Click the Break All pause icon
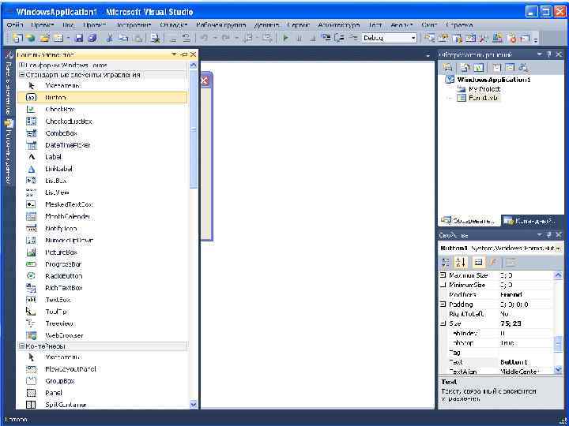569x426 pixels. (299, 38)
